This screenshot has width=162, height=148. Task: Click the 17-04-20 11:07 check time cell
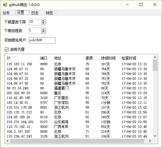pos(134,117)
